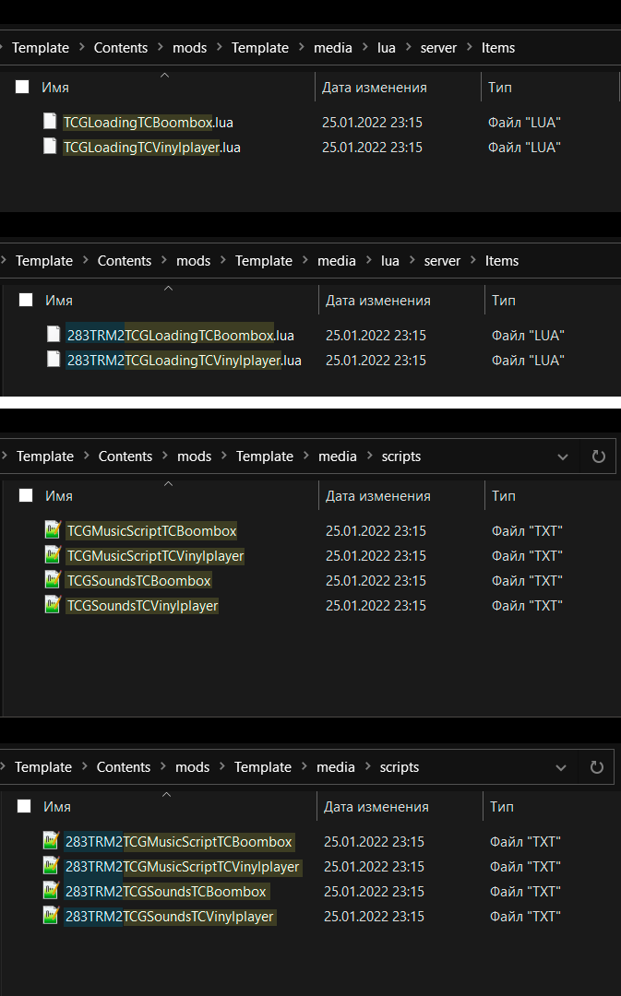
Task: Click the icon of unprefixed TCGLoadingTCVinylplayer.lua file
Action: tap(51, 147)
